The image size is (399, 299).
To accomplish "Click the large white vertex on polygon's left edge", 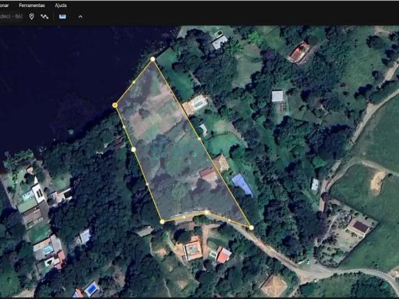I will [x=133, y=149].
